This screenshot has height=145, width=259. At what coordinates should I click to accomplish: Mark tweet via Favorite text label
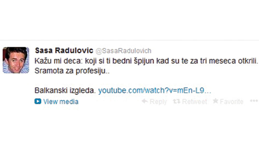coord(232,102)
